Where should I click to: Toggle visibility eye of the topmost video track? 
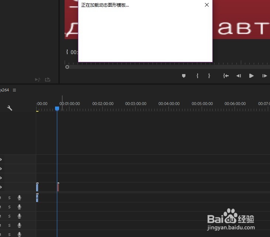click(1, 160)
